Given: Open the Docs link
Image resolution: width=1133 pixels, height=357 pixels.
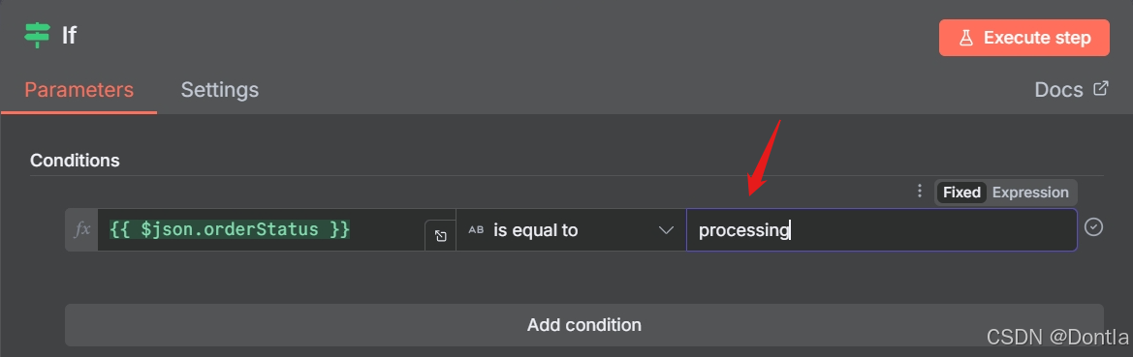Looking at the screenshot, I should pos(1058,90).
